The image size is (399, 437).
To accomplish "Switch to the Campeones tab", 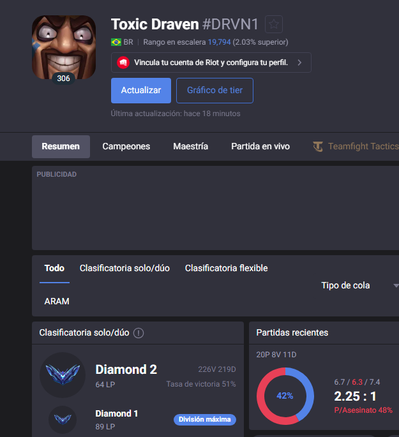I will (126, 147).
